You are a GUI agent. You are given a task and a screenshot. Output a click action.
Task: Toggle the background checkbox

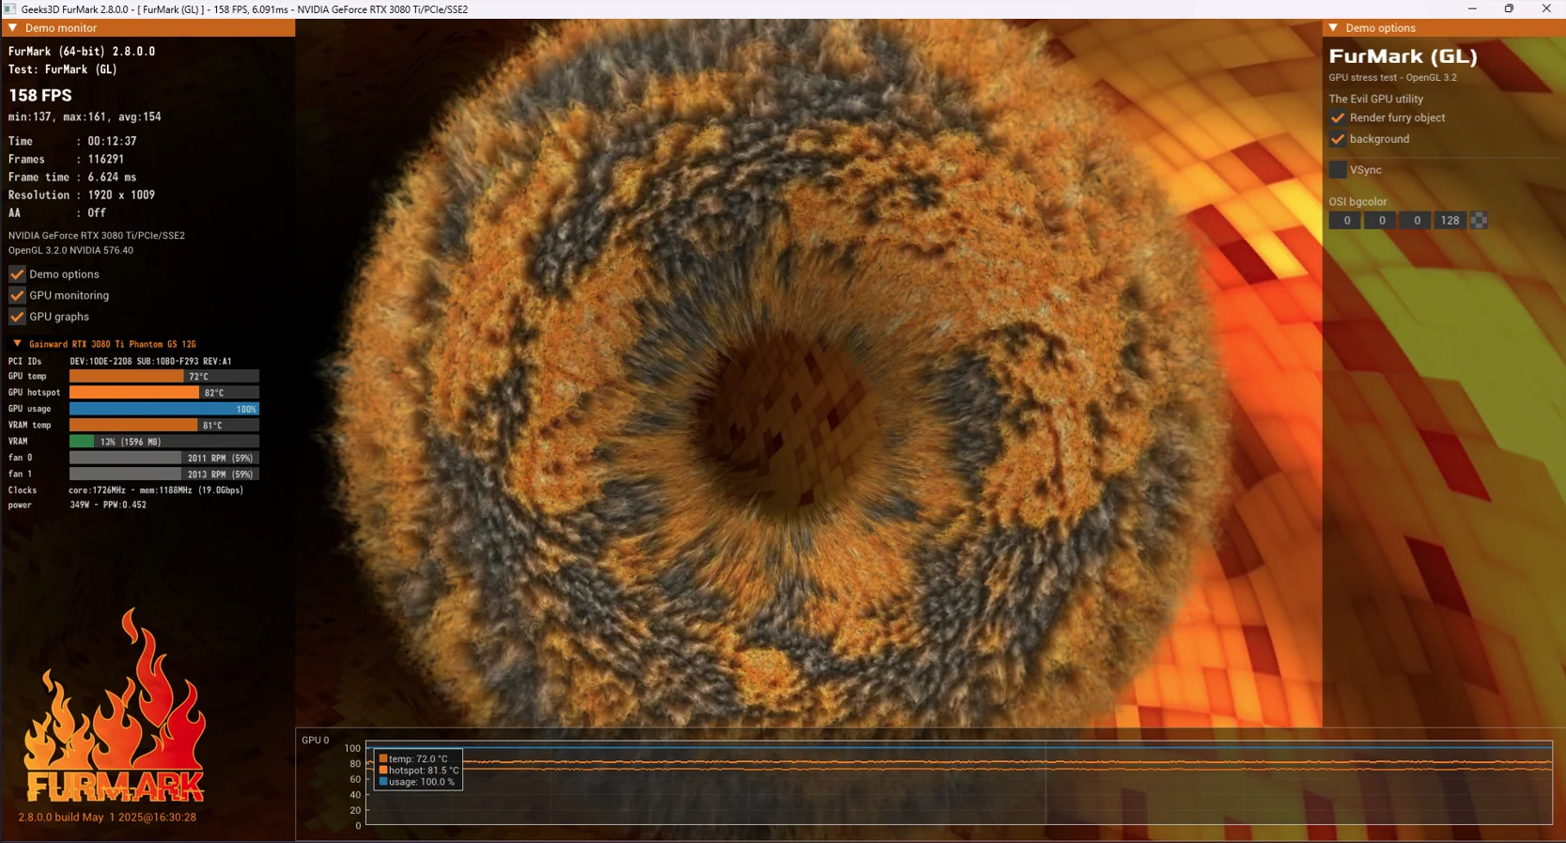click(x=1338, y=139)
